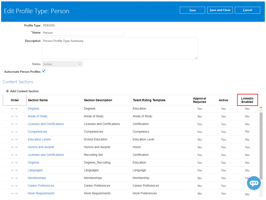266x200 pixels.
Task: Move top Licenses and Certifications row up
Action: [12, 124]
